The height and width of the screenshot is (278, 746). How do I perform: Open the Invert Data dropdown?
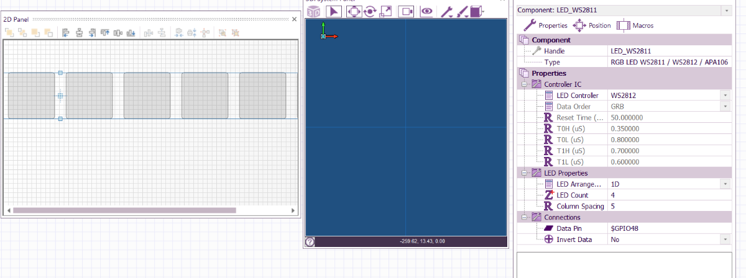coord(725,240)
